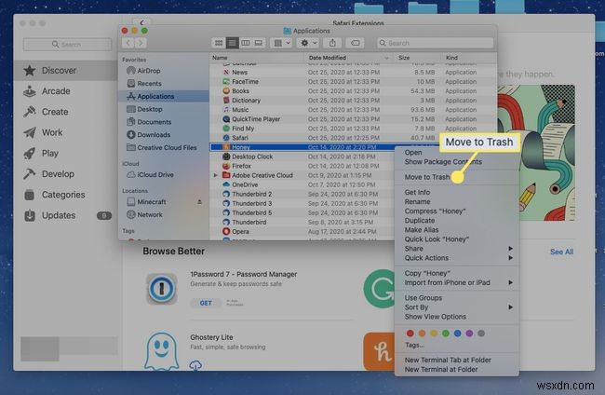Select Duplicate in context menu

pyautogui.click(x=420, y=220)
